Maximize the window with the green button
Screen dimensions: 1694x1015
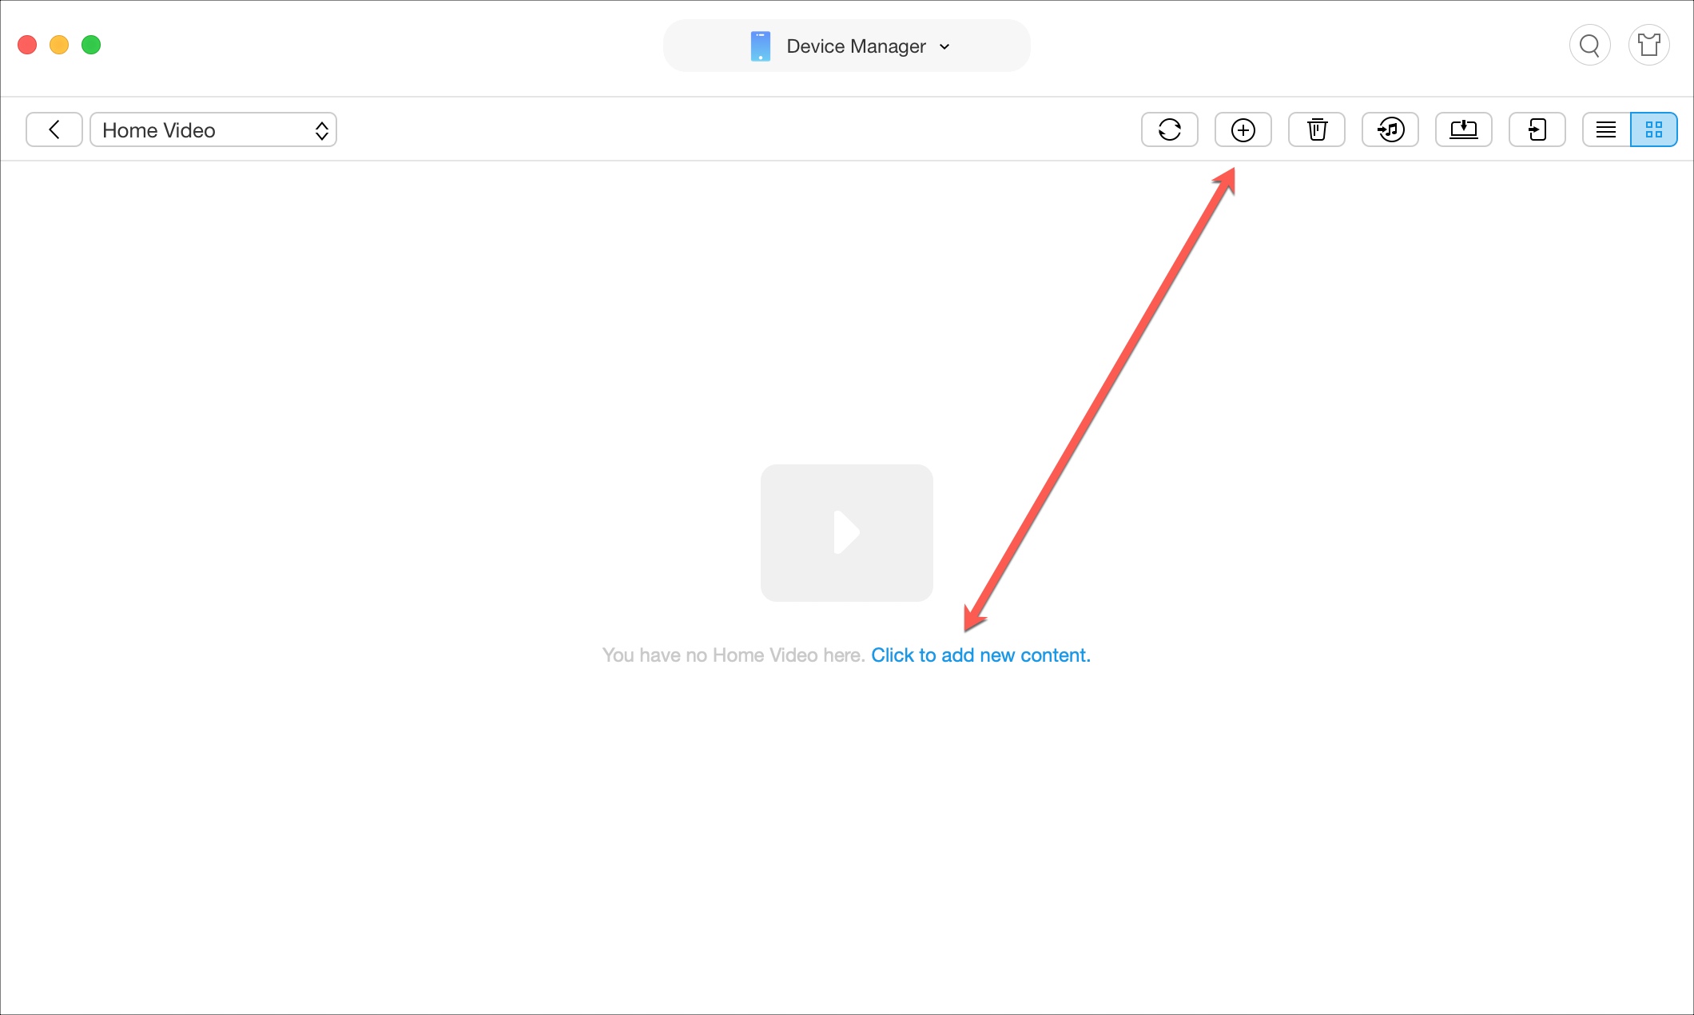click(x=91, y=45)
